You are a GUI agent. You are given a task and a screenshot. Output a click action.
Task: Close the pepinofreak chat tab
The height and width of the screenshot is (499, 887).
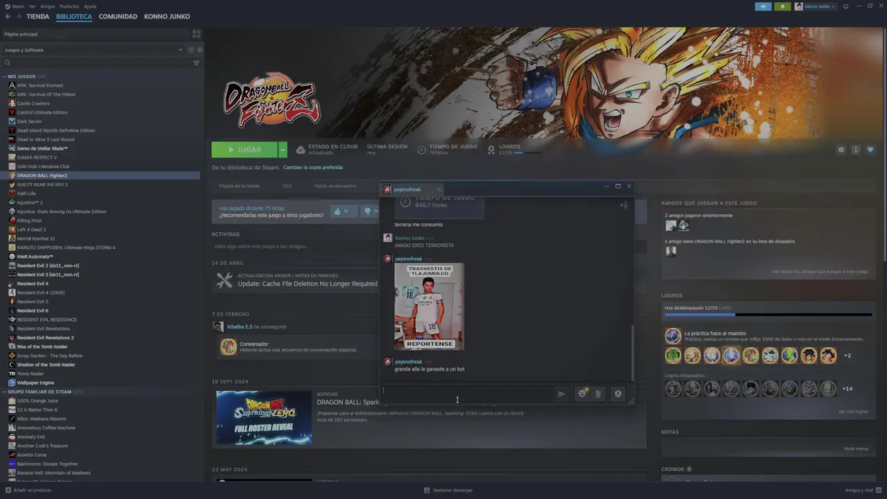(x=438, y=189)
